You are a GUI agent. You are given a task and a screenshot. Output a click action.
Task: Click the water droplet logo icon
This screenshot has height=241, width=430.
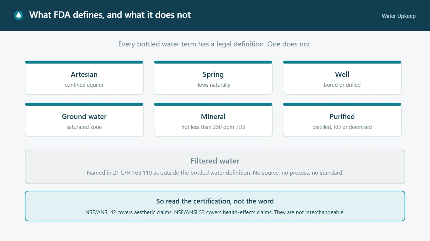pos(19,15)
